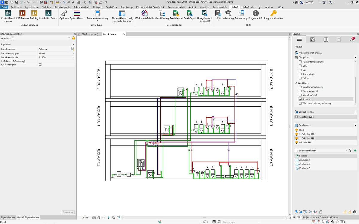
Task: Launch the IFC-Import-Tabelle tool
Action: point(144,14)
